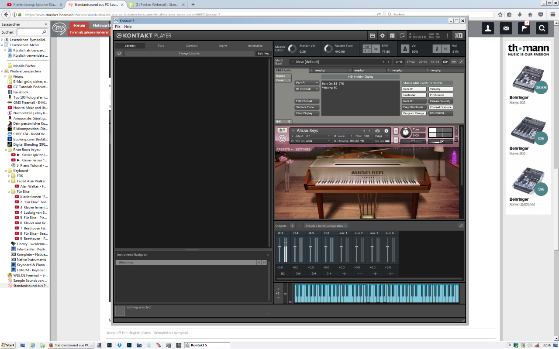Switch to the Database tab
Image resolution: width=559 pixels, height=349 pixels.
(192, 46)
